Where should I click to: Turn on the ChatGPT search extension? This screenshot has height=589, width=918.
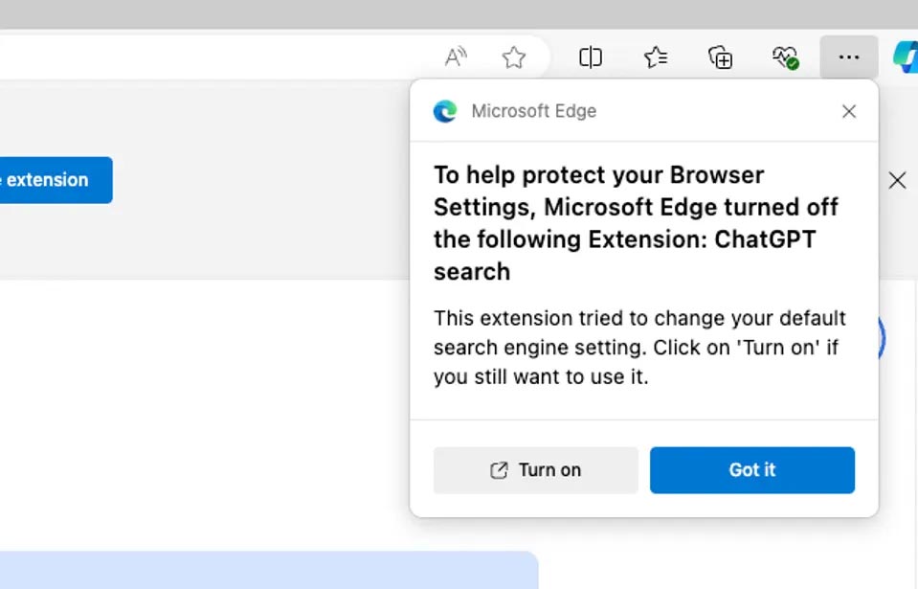coord(536,470)
